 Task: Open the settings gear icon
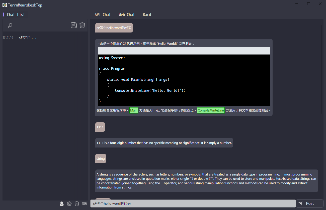coord(69,203)
